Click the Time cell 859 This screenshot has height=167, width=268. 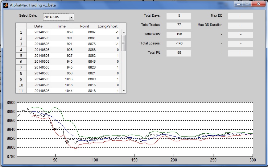[61, 32]
